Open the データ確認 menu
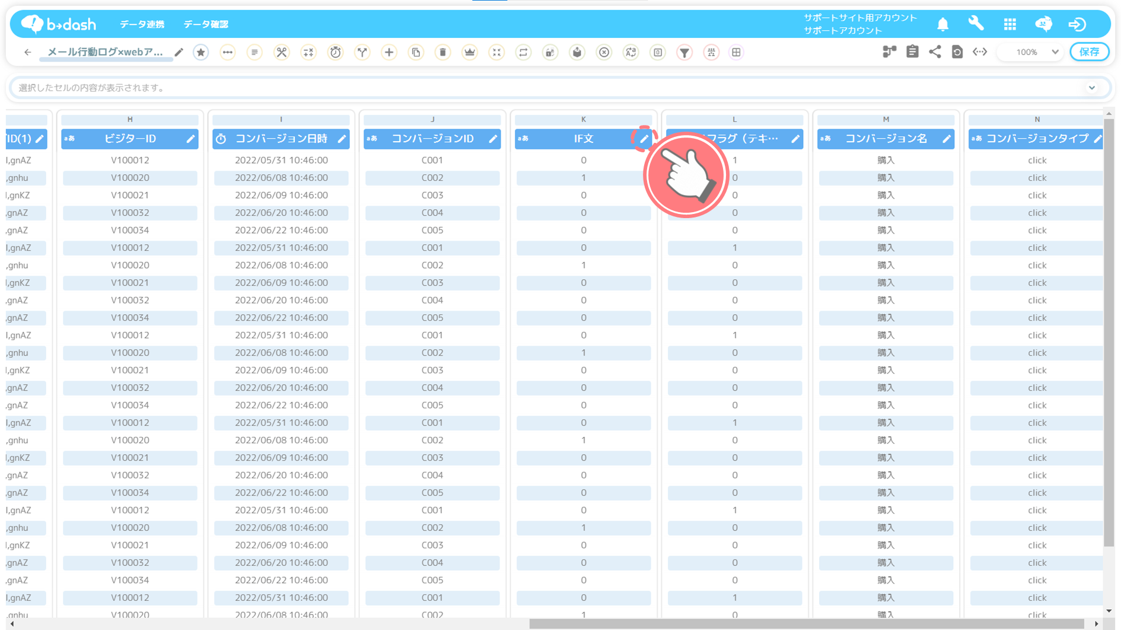 205,24
